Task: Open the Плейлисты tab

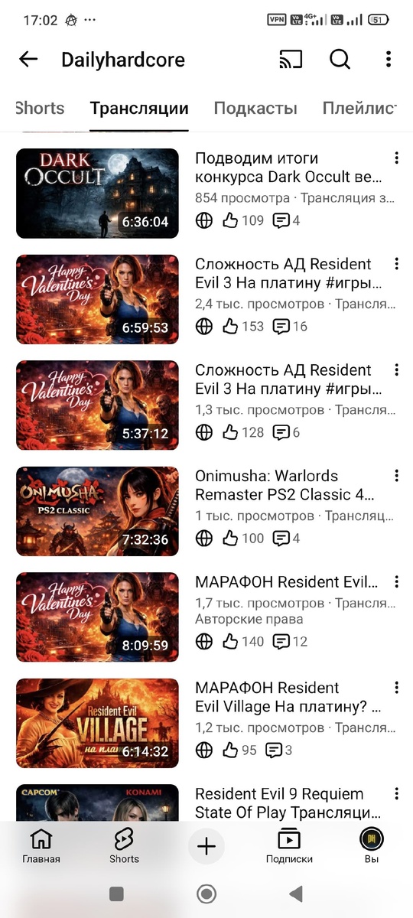Action: 360,109
